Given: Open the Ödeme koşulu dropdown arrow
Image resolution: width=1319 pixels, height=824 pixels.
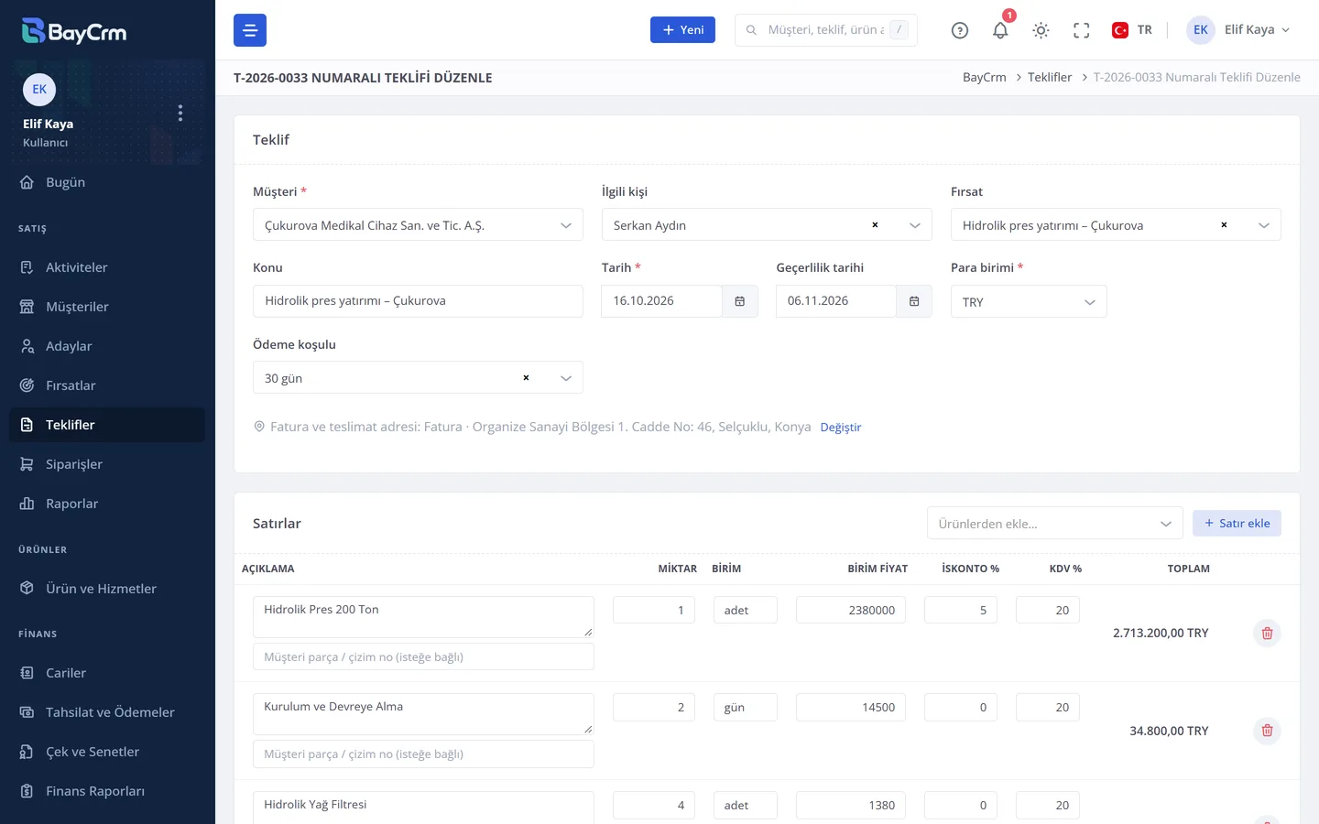Looking at the screenshot, I should click(565, 378).
